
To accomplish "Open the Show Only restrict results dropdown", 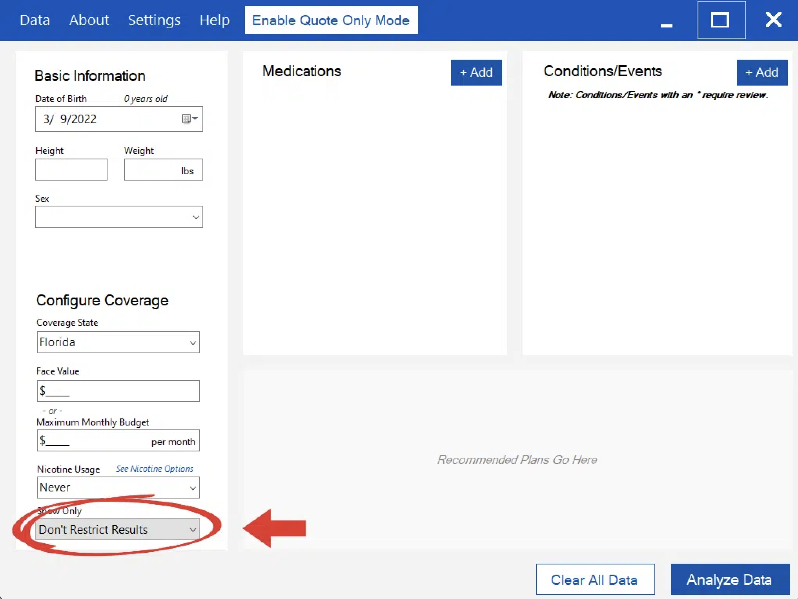I will 118,530.
